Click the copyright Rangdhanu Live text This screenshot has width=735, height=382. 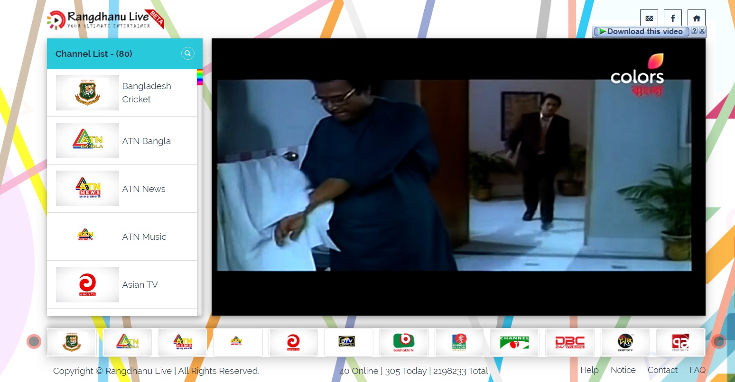pyautogui.click(x=156, y=371)
